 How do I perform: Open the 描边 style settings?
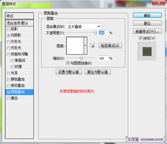[x=14, y=98]
